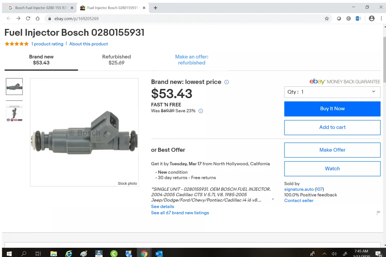
Task: Open the Save 23% info tooltip circle
Action: pos(200,111)
